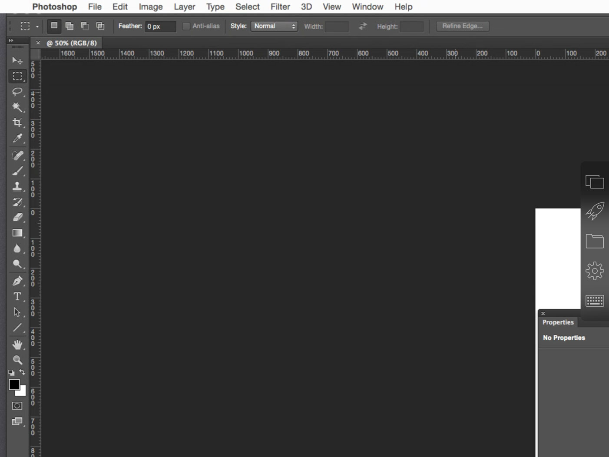
Task: Open the File menu
Action: 95,7
